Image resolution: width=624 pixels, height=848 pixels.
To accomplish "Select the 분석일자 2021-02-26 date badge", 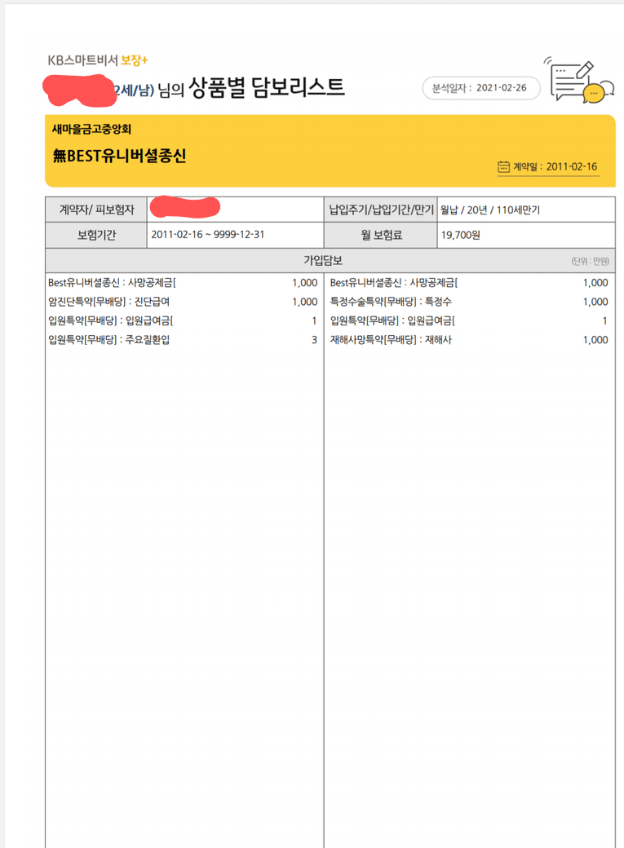I will [480, 87].
